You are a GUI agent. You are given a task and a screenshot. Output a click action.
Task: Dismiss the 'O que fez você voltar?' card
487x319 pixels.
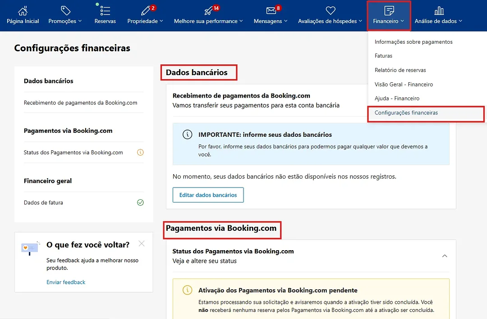pyautogui.click(x=142, y=244)
